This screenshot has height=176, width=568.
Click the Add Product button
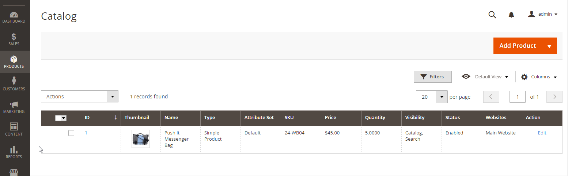pyautogui.click(x=518, y=46)
